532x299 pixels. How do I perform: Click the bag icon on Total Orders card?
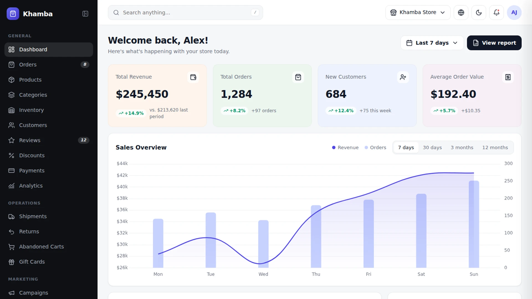[298, 77]
